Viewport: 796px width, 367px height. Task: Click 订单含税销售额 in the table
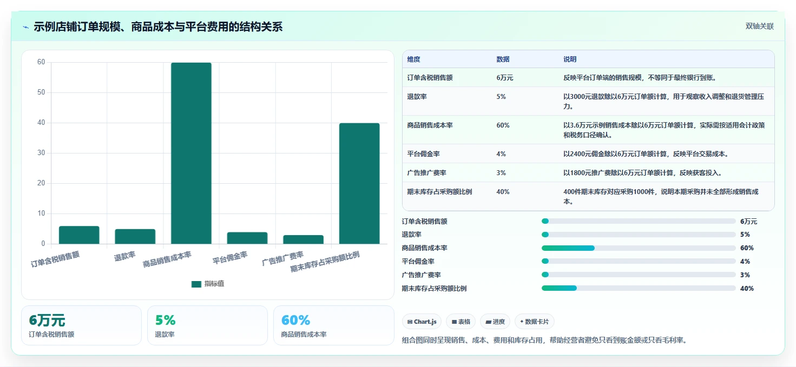point(430,78)
